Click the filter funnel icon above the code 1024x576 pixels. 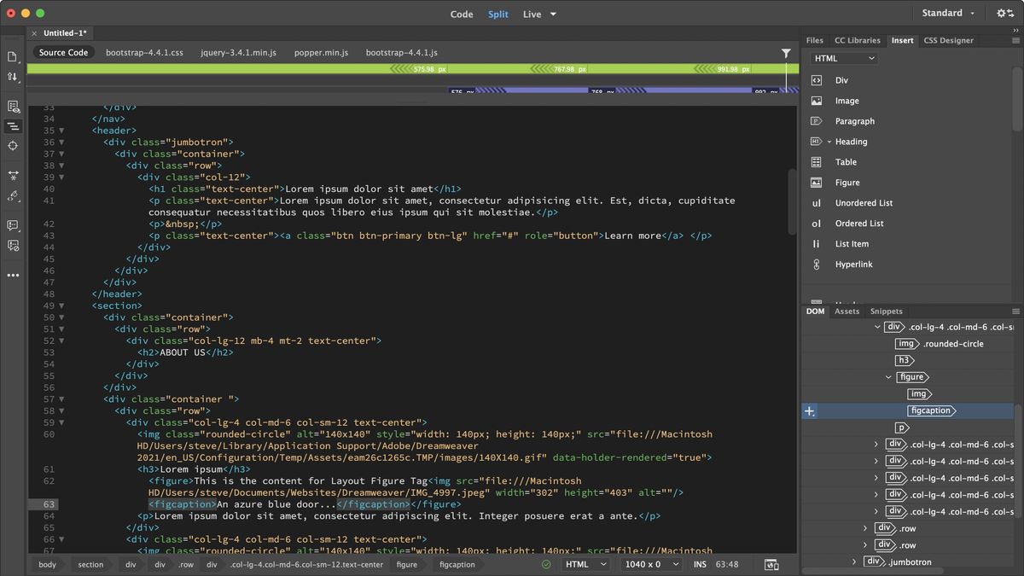click(786, 52)
